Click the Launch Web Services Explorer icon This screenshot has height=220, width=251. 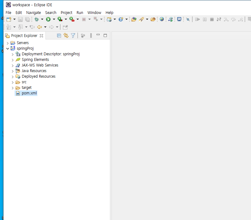coord(170,19)
